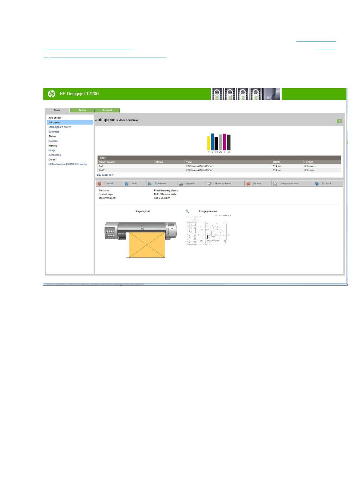Click the Reprint printer icon

pos(181,184)
